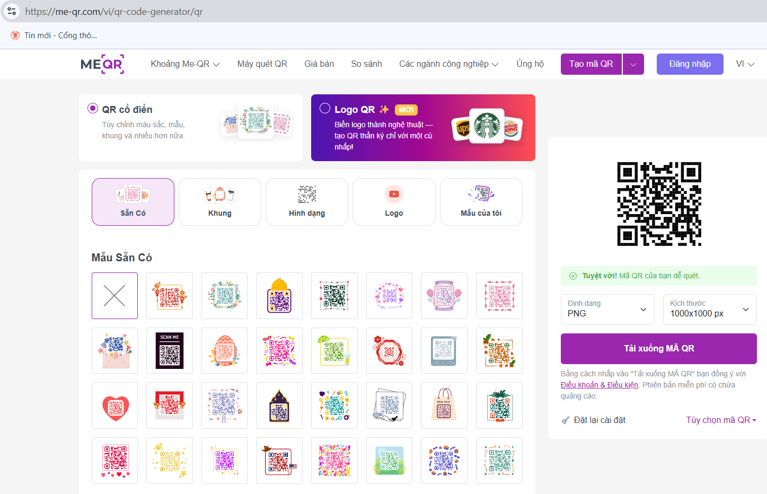Select the no-template X option

coord(114,296)
